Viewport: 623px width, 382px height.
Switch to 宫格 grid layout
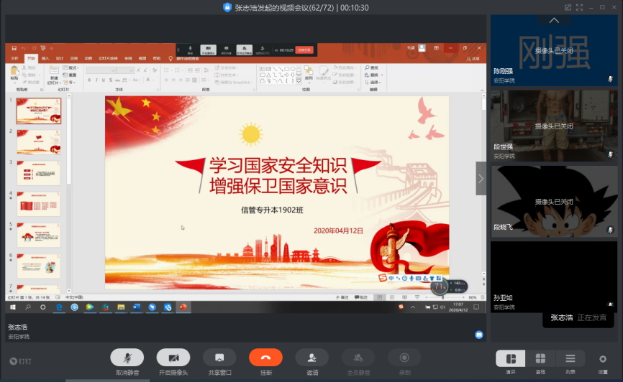[540, 358]
